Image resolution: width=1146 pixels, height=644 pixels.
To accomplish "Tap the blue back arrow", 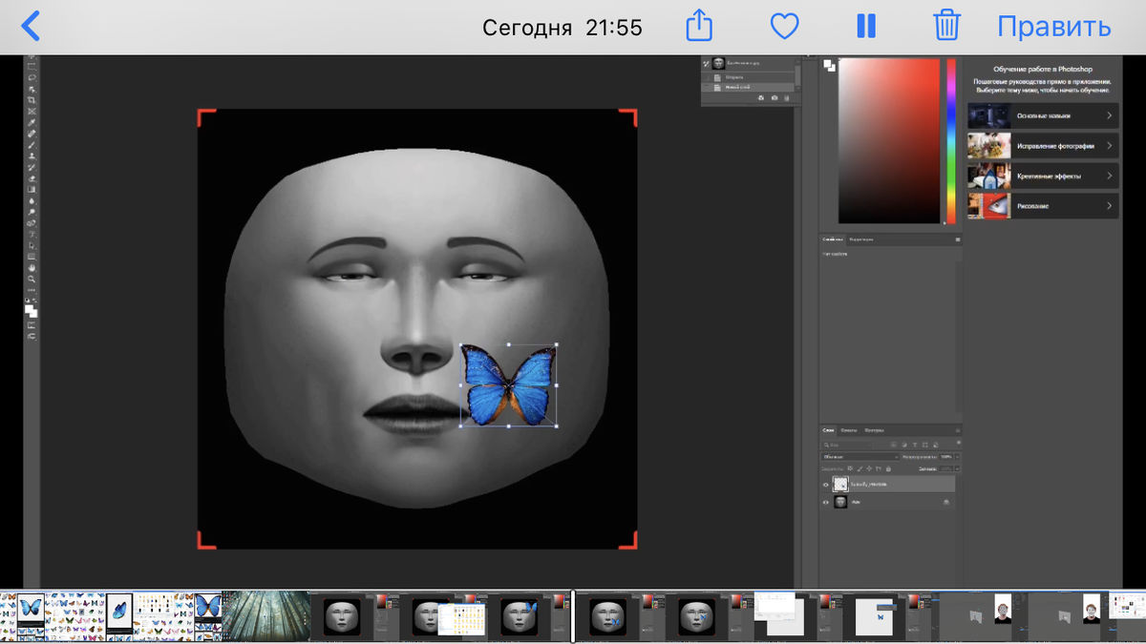I will [31, 26].
